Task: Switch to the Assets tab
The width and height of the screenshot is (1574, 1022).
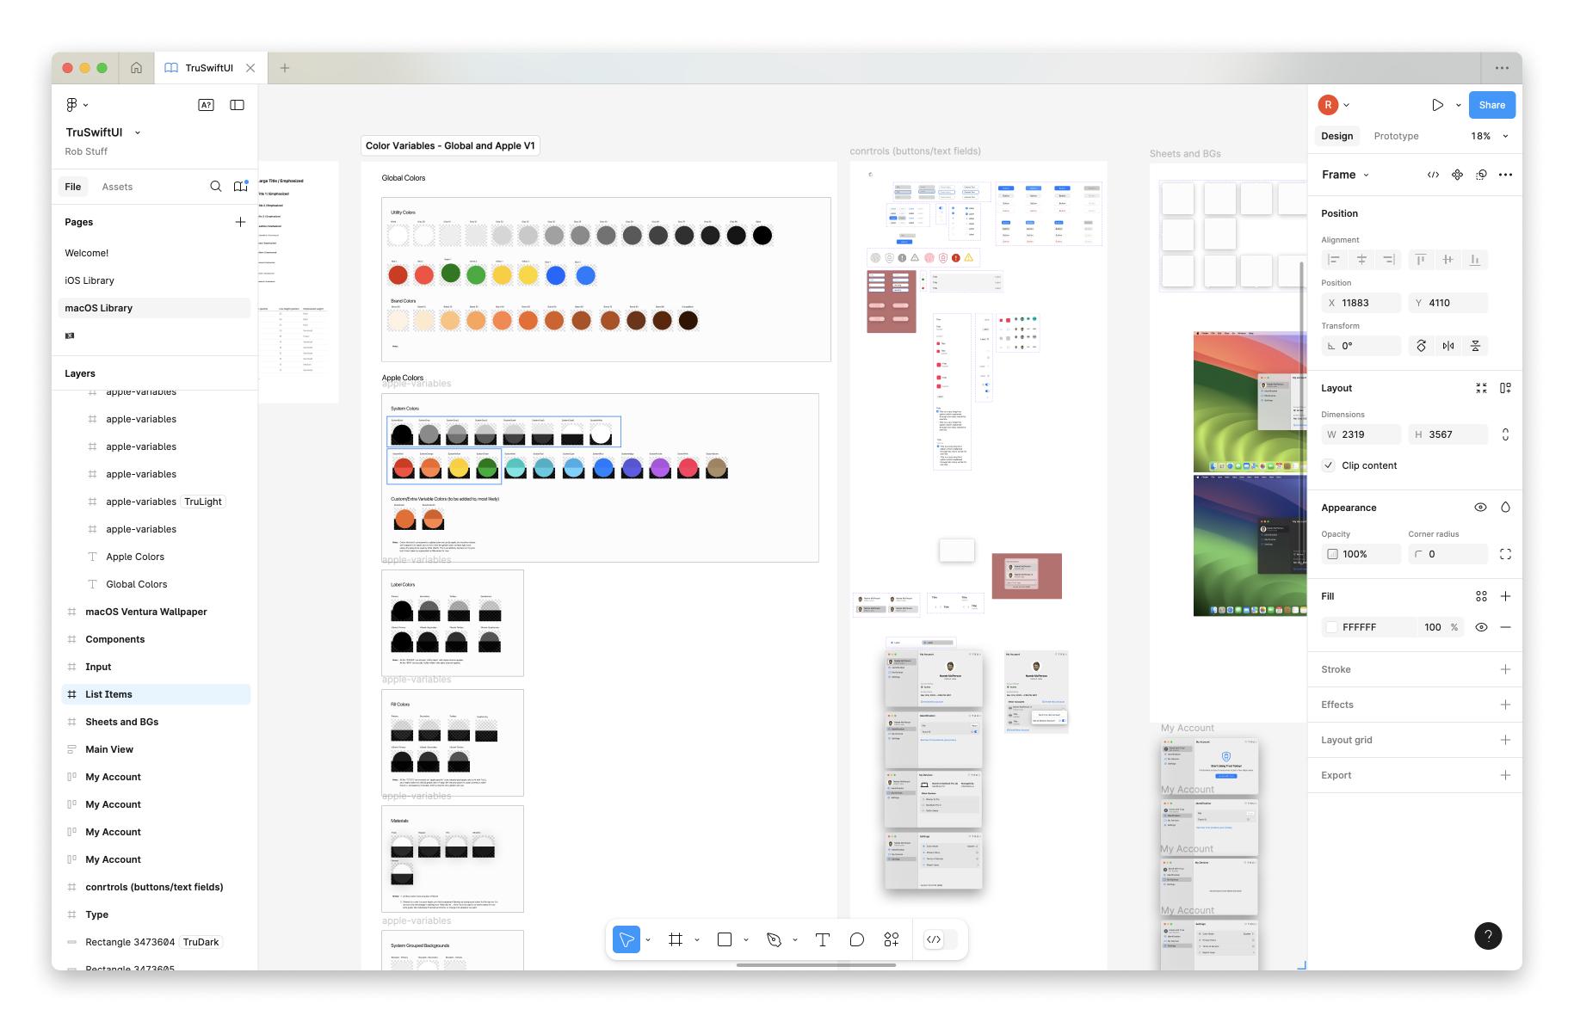Action: (117, 187)
